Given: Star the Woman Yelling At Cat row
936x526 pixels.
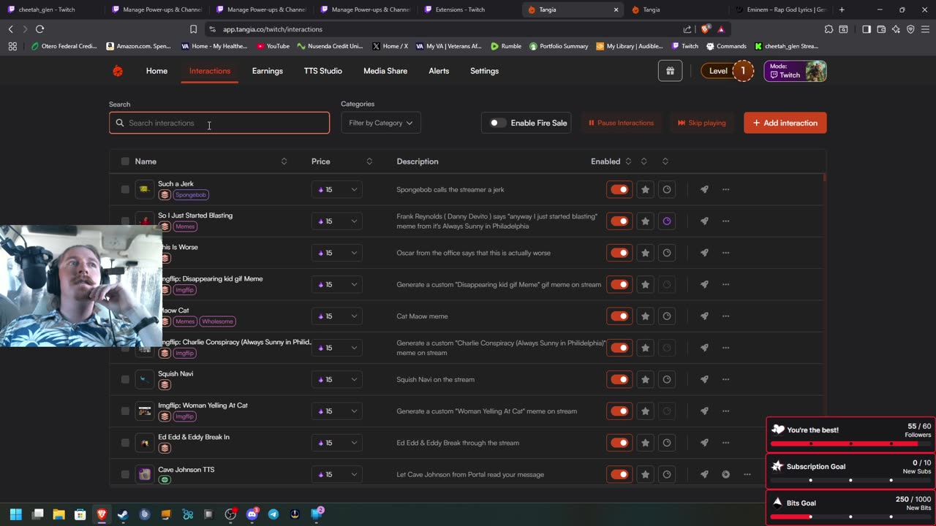Looking at the screenshot, I should click(645, 411).
